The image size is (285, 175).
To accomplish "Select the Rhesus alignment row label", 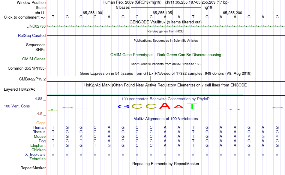I will [x=39, y=132].
